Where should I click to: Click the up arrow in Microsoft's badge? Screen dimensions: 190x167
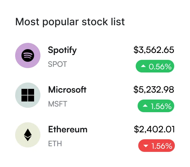click(x=145, y=107)
